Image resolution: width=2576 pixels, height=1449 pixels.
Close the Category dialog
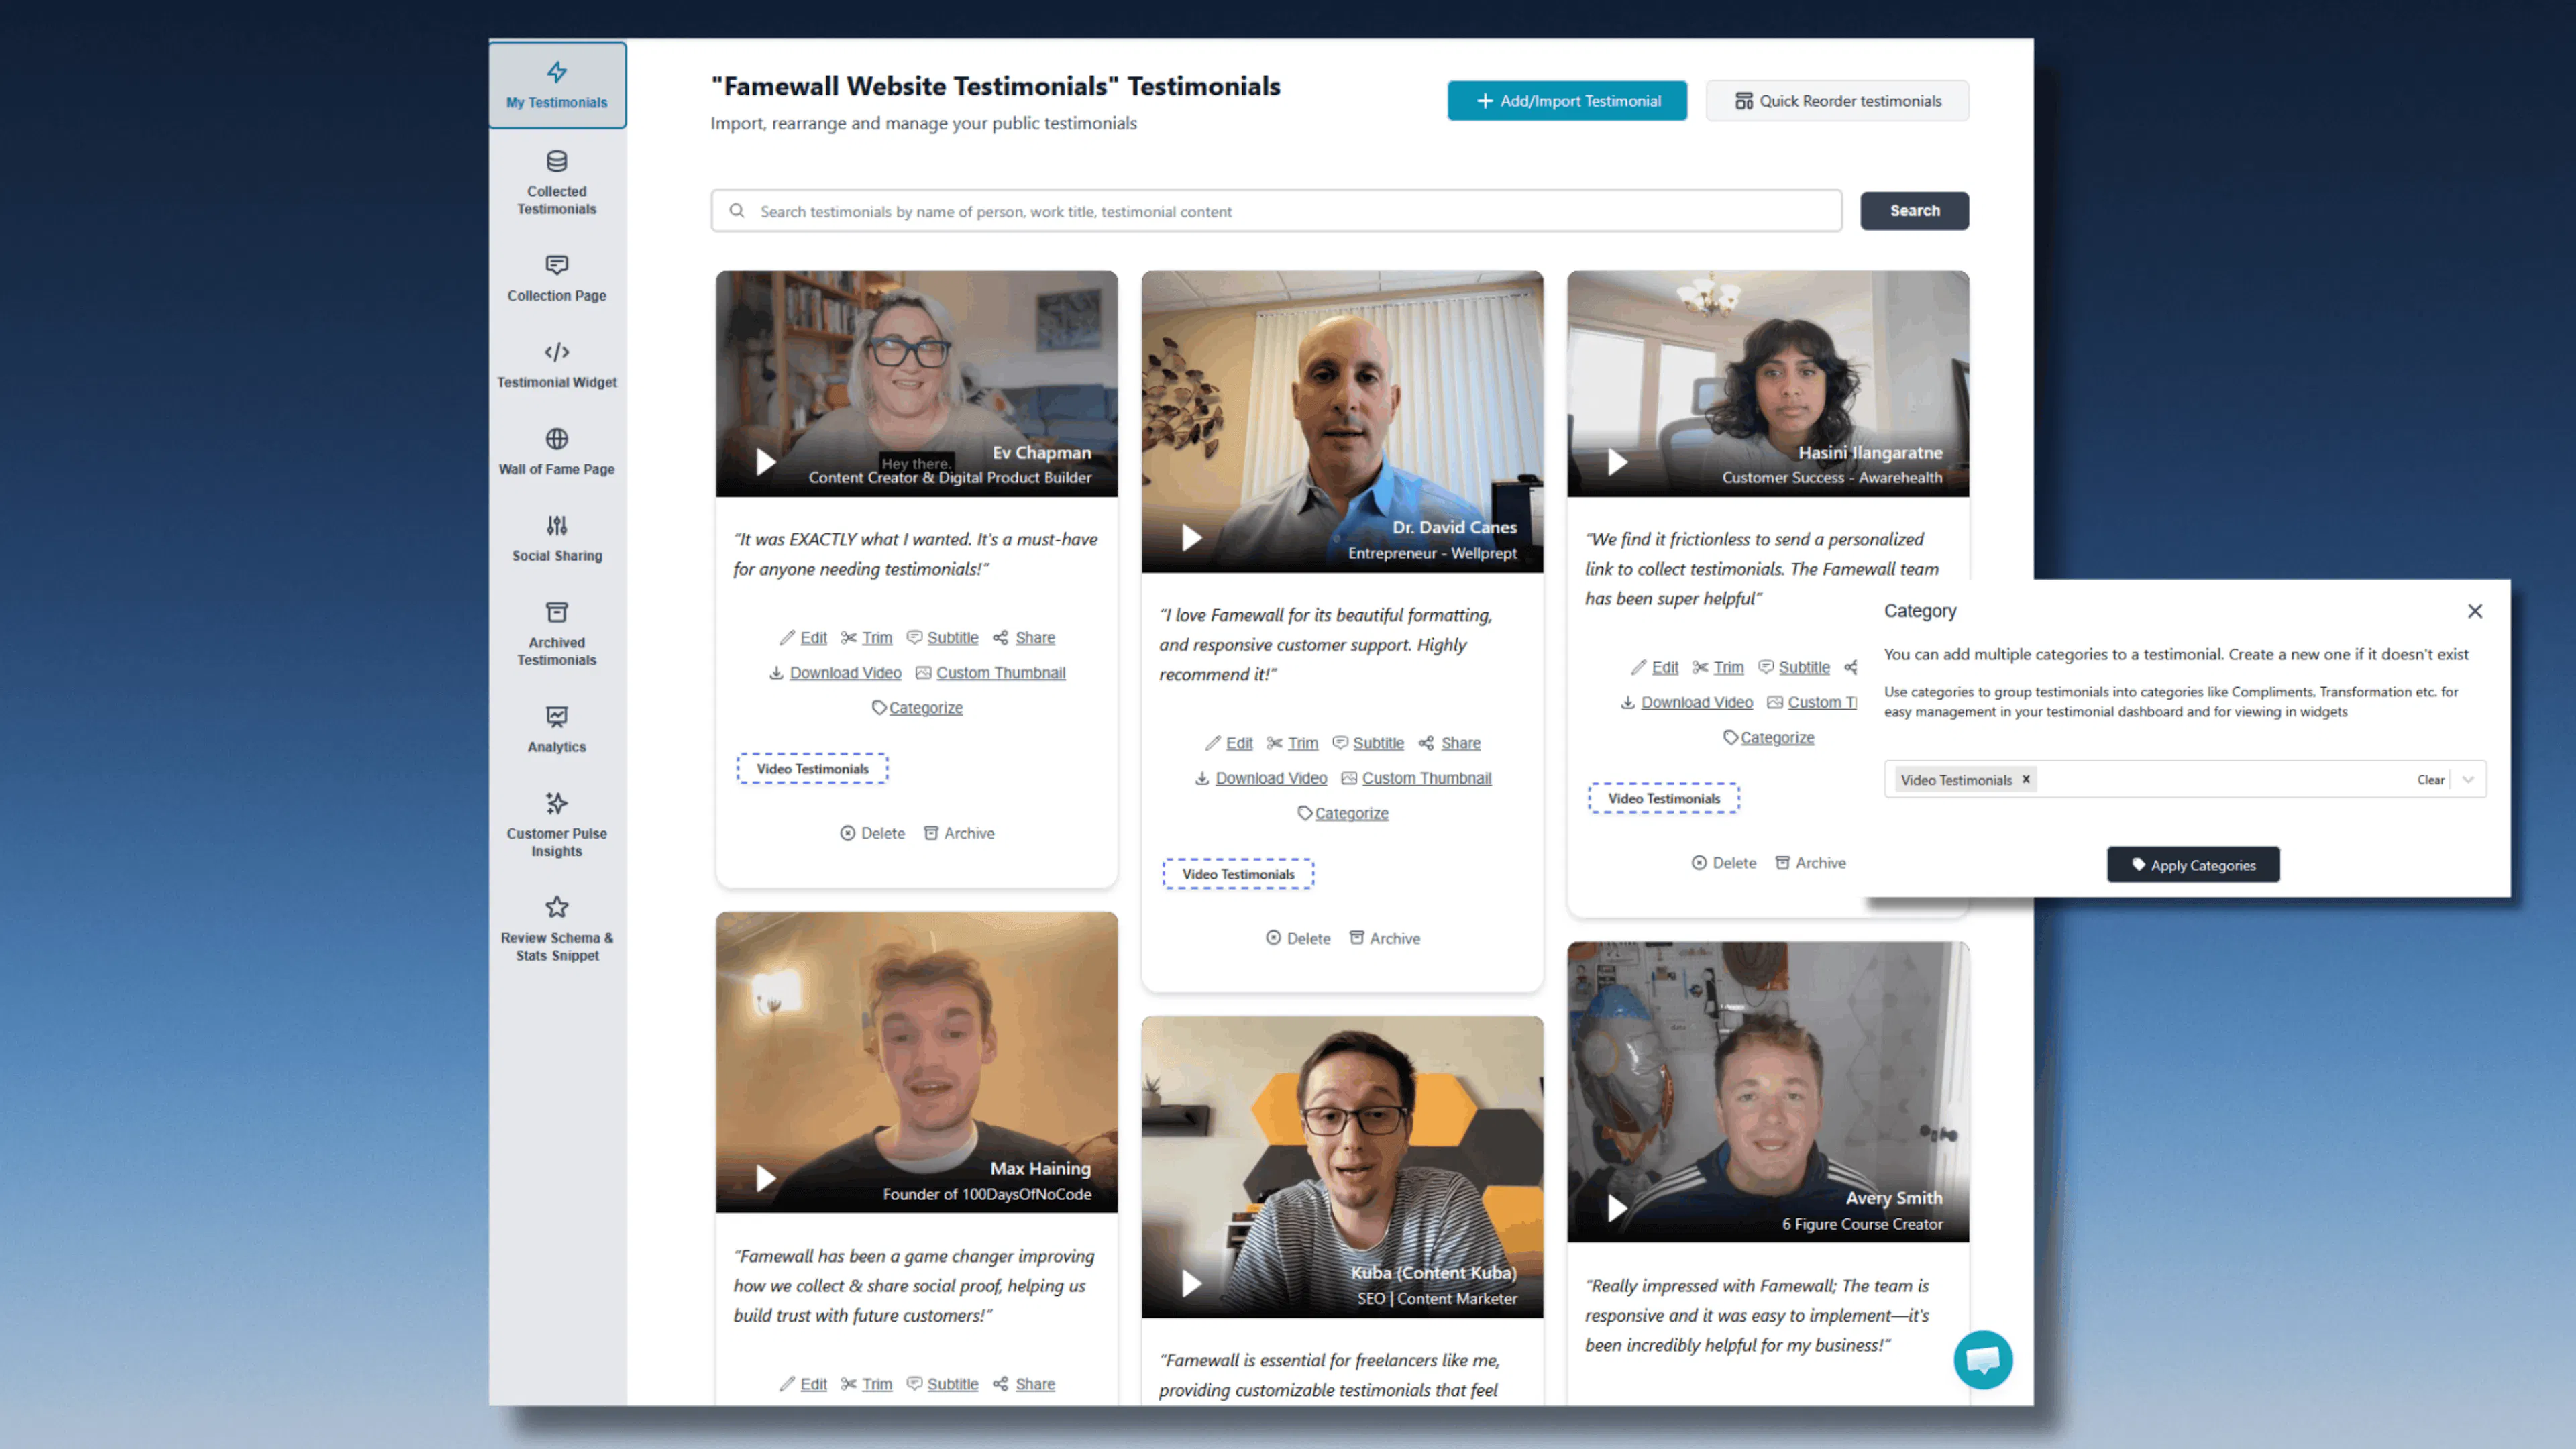point(2475,611)
